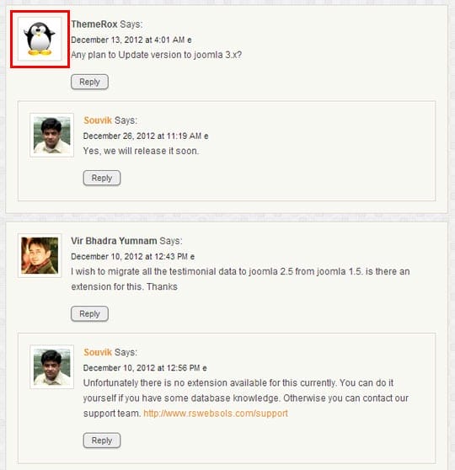Screen dimensions: 455x470
Task: Click the Souvik author name above December 26
Action: point(98,120)
